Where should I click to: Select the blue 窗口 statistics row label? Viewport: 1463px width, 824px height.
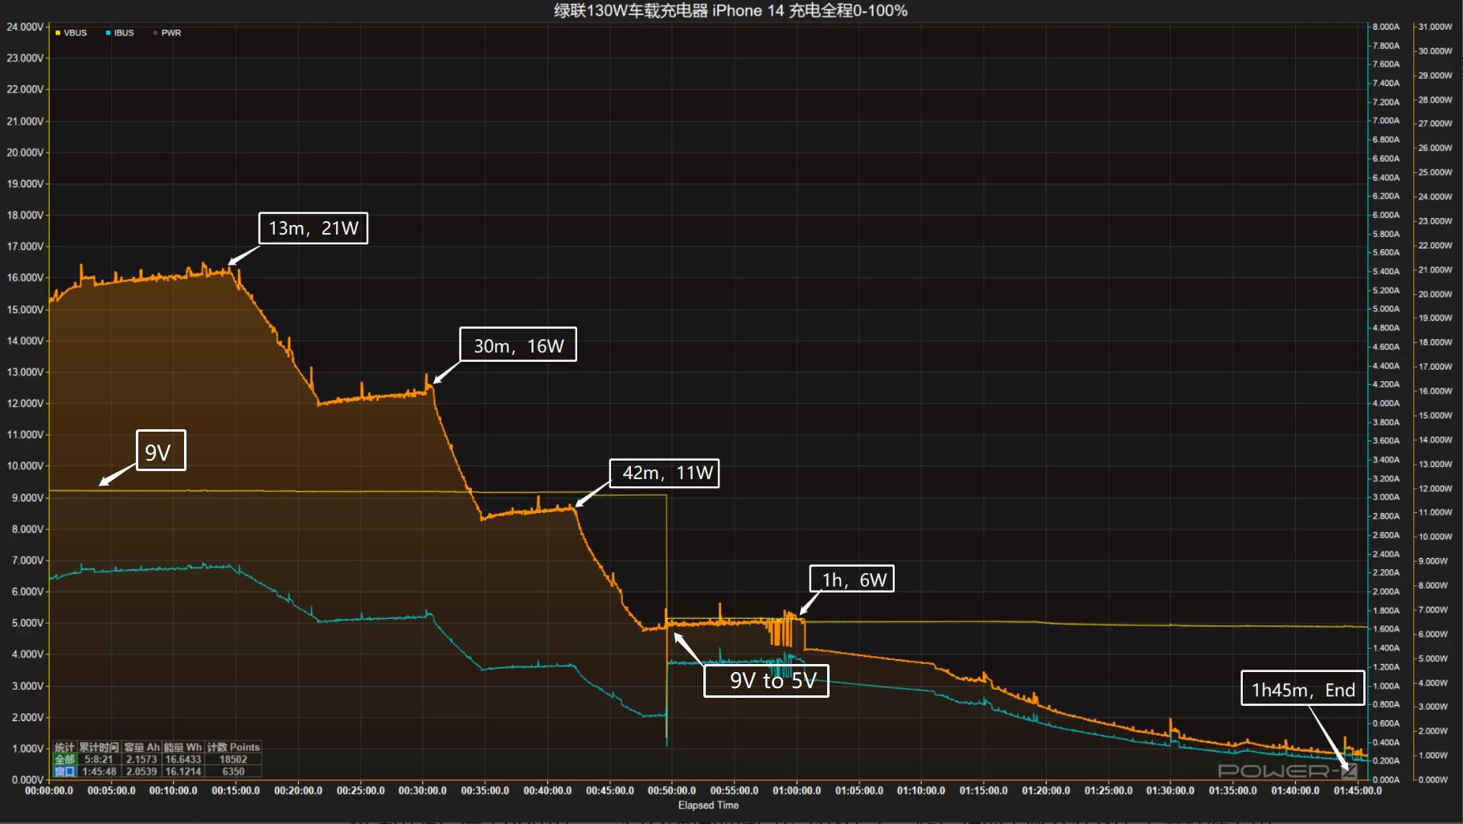point(64,771)
